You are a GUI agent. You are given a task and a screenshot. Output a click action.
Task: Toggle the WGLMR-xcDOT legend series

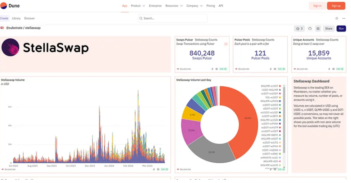click(x=271, y=86)
